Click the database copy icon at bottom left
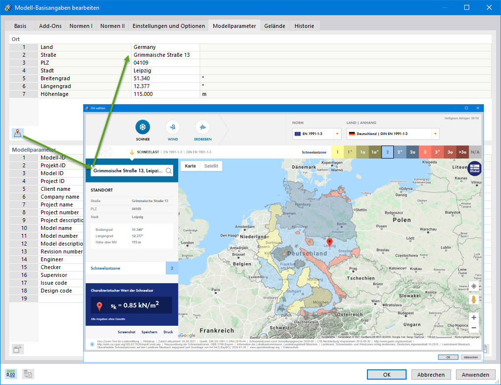 point(28,374)
